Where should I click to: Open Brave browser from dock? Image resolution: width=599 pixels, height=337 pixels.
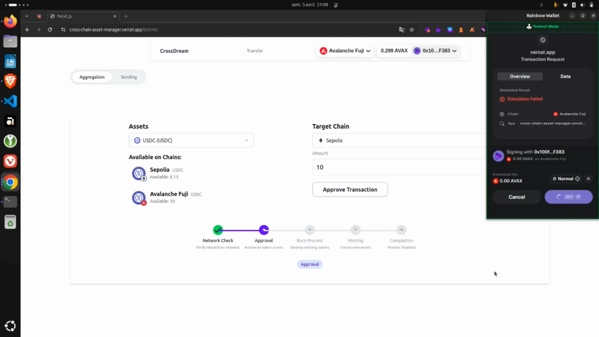[x=10, y=81]
